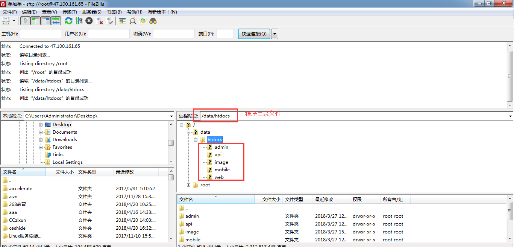Collapse the remote htdocs folder node

coord(196,140)
